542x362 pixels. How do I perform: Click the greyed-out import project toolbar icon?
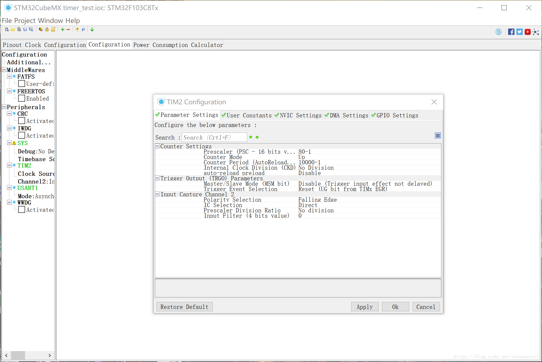coord(19,30)
